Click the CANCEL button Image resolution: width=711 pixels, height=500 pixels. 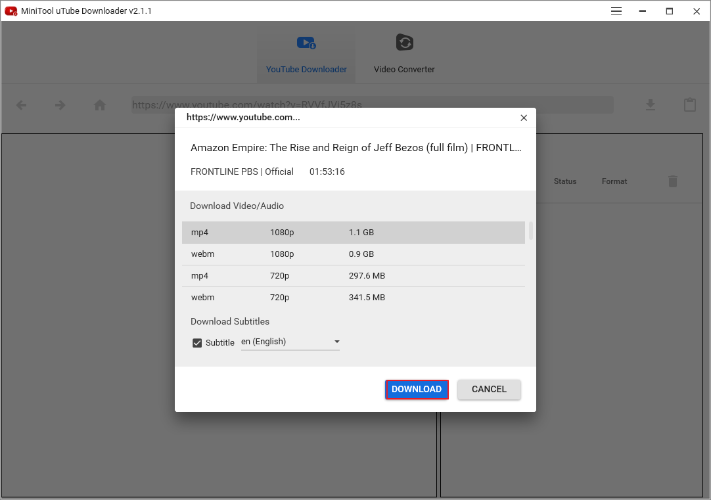[489, 390]
